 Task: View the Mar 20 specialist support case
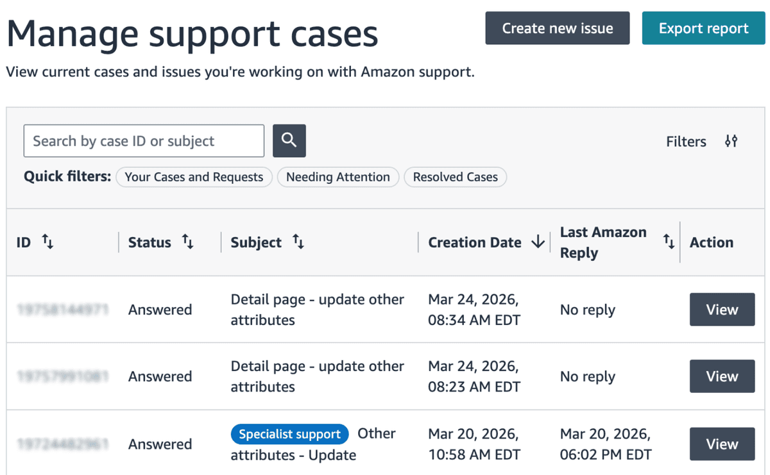722,444
